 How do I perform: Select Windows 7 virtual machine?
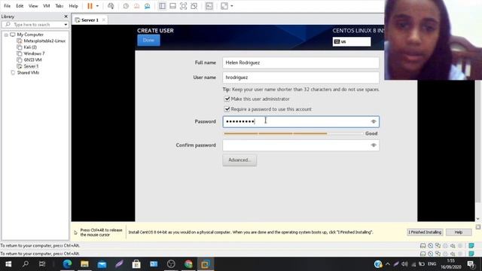pos(34,53)
